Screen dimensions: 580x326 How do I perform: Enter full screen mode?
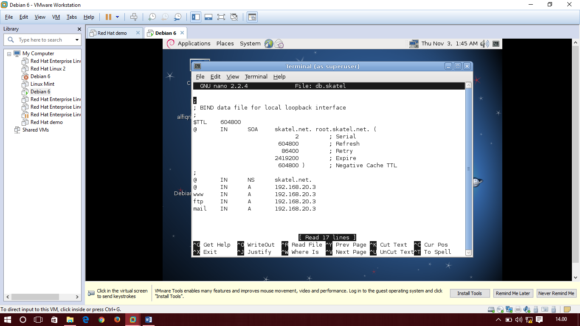(x=221, y=17)
